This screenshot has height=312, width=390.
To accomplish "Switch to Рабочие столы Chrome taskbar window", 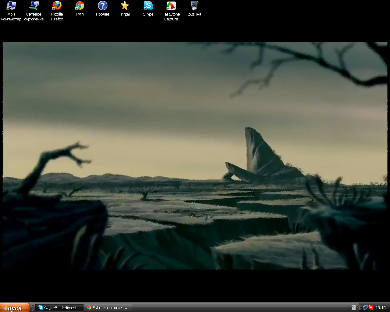I will tap(108, 308).
